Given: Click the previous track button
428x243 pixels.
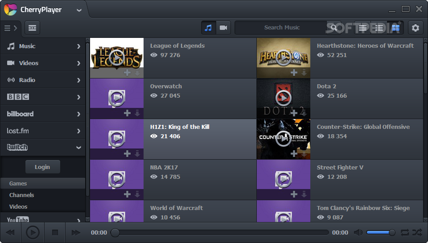Looking at the screenshot, I should point(10,233).
